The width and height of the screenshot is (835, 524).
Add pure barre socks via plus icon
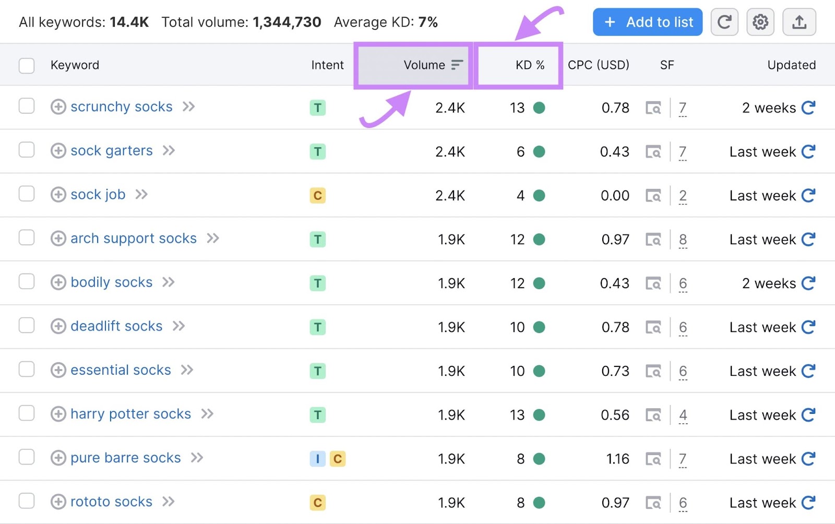pyautogui.click(x=58, y=458)
